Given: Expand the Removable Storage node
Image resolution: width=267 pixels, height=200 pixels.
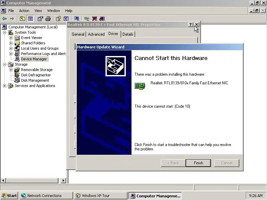Looking at the screenshot, I should tap(11, 70).
